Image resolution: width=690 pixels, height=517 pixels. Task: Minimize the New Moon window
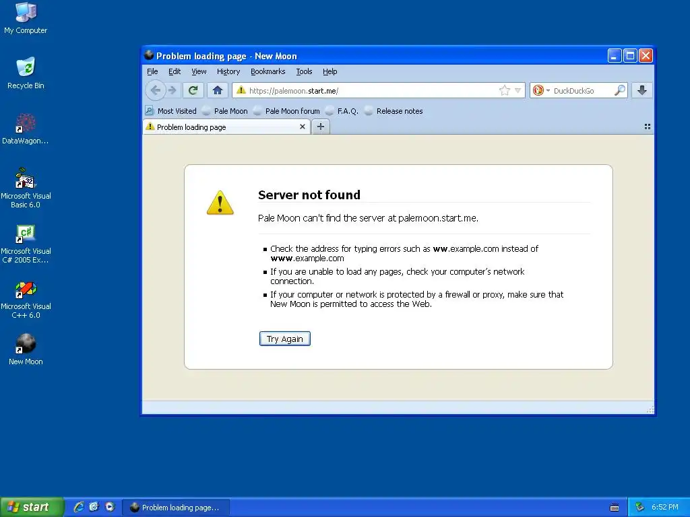click(615, 56)
